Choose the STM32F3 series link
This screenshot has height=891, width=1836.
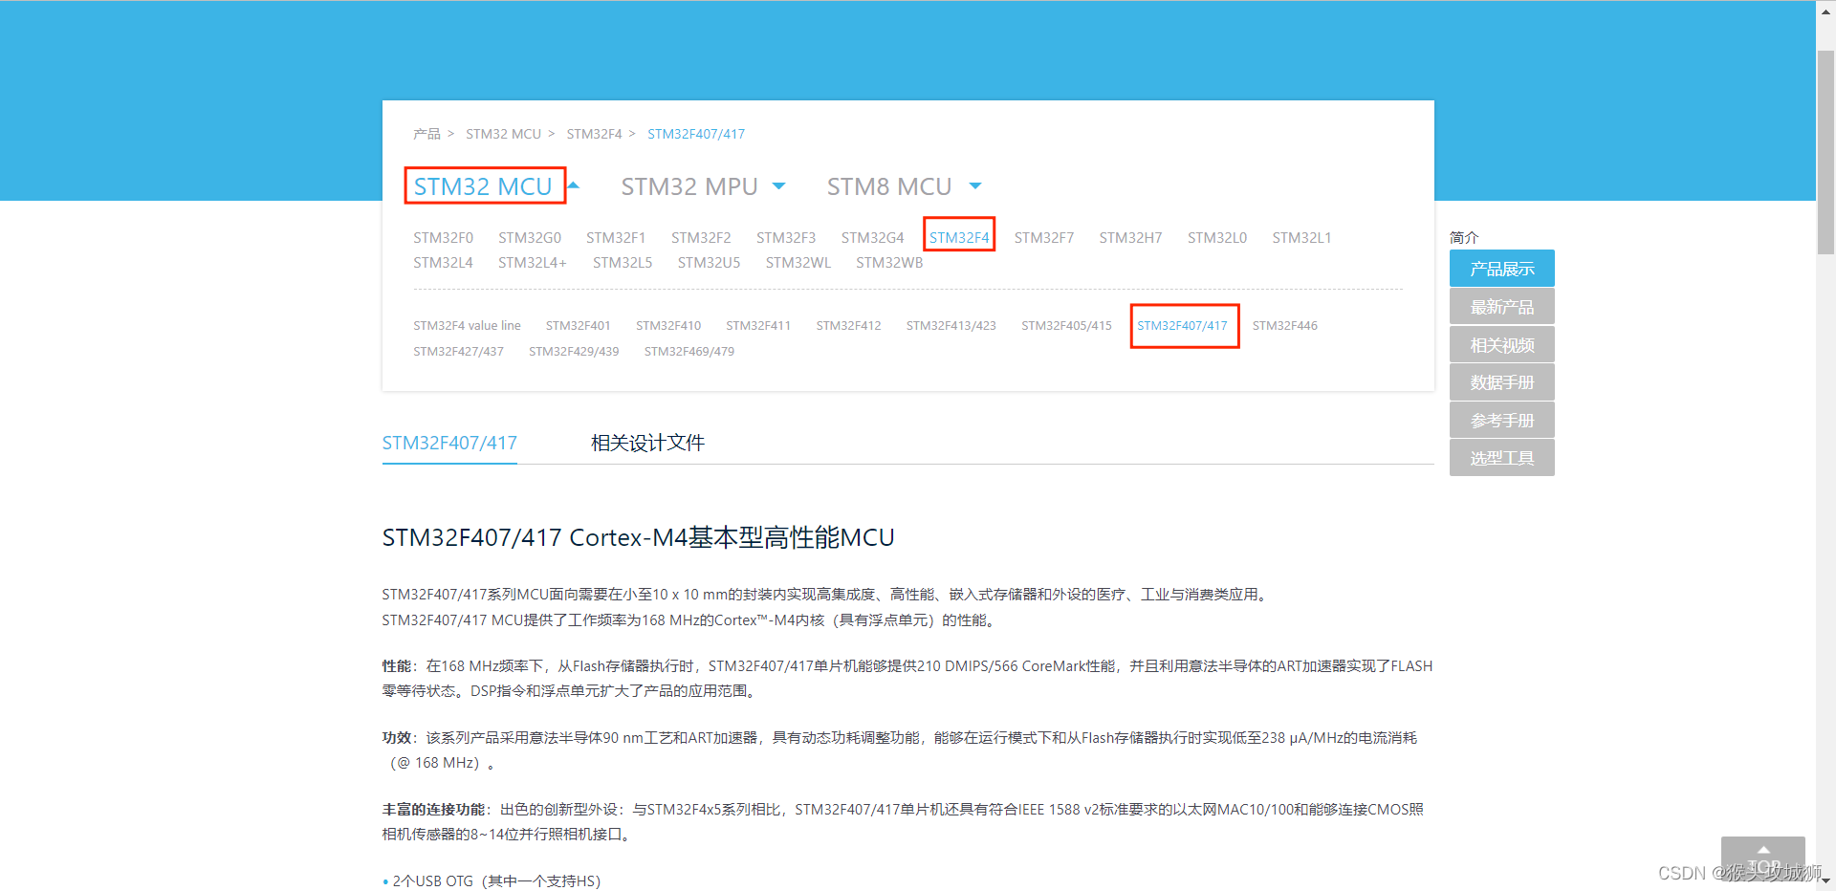coord(786,238)
